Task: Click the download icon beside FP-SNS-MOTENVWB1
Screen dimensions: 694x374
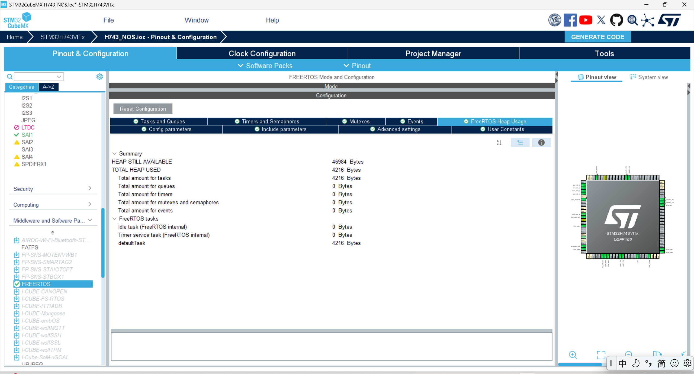Action: click(17, 255)
